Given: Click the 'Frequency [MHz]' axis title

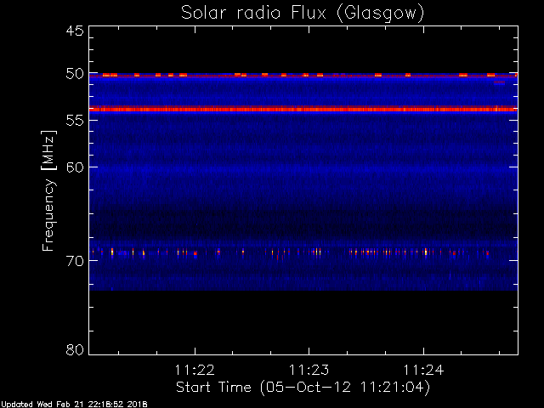Looking at the screenshot, I should click(48, 190).
